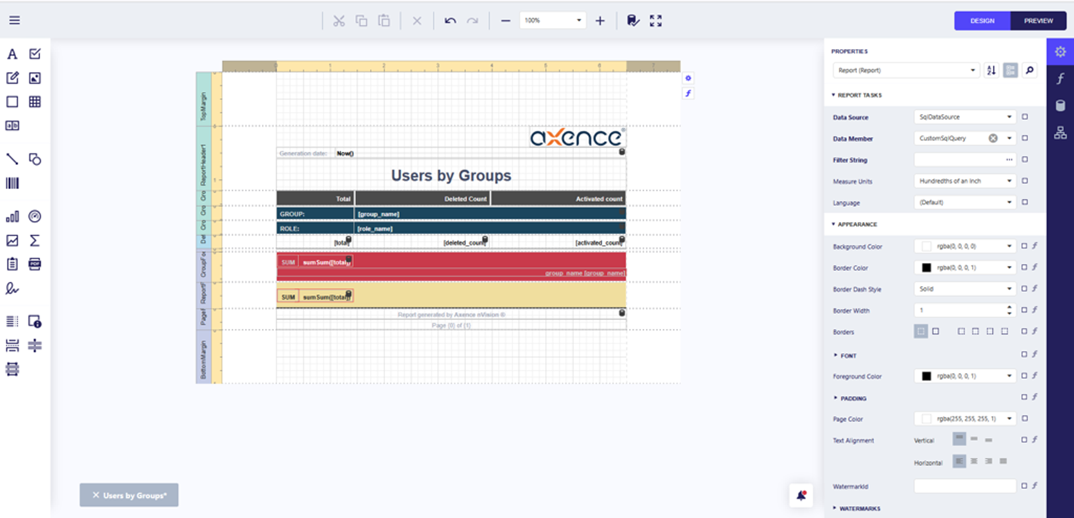Zoom in with the plus button
This screenshot has width=1074, height=518.
coord(600,21)
